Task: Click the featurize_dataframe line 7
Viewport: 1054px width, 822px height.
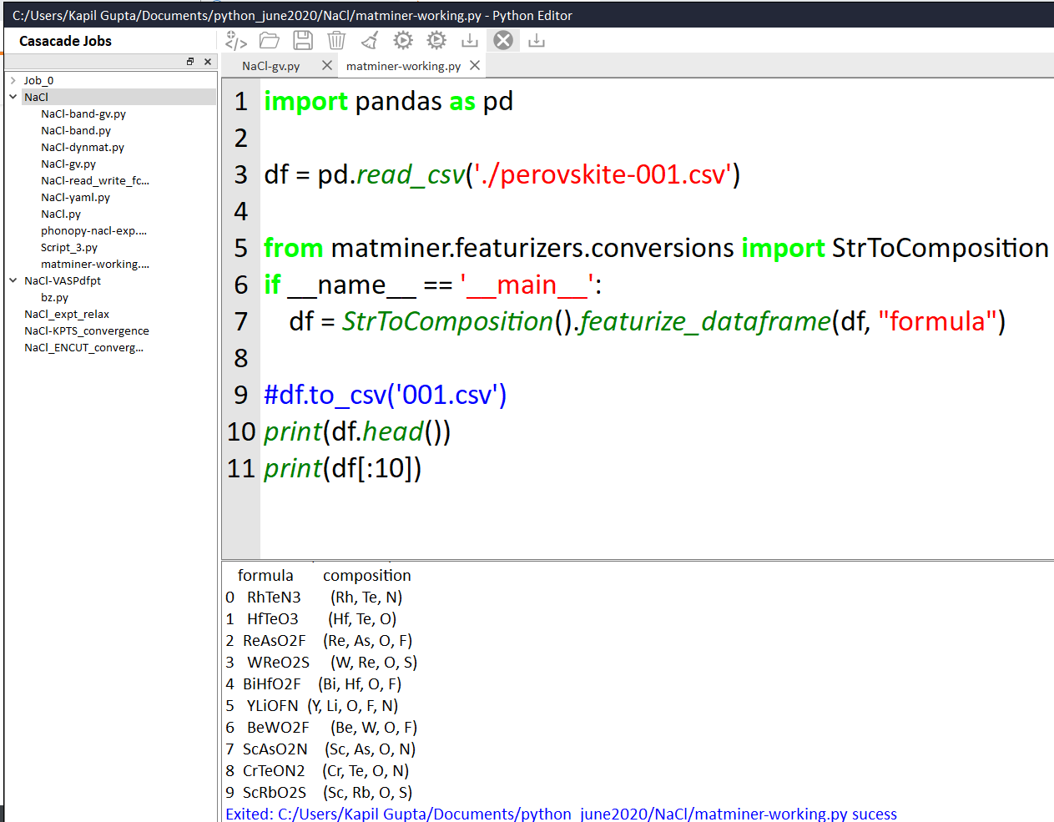Action: pyautogui.click(x=647, y=321)
